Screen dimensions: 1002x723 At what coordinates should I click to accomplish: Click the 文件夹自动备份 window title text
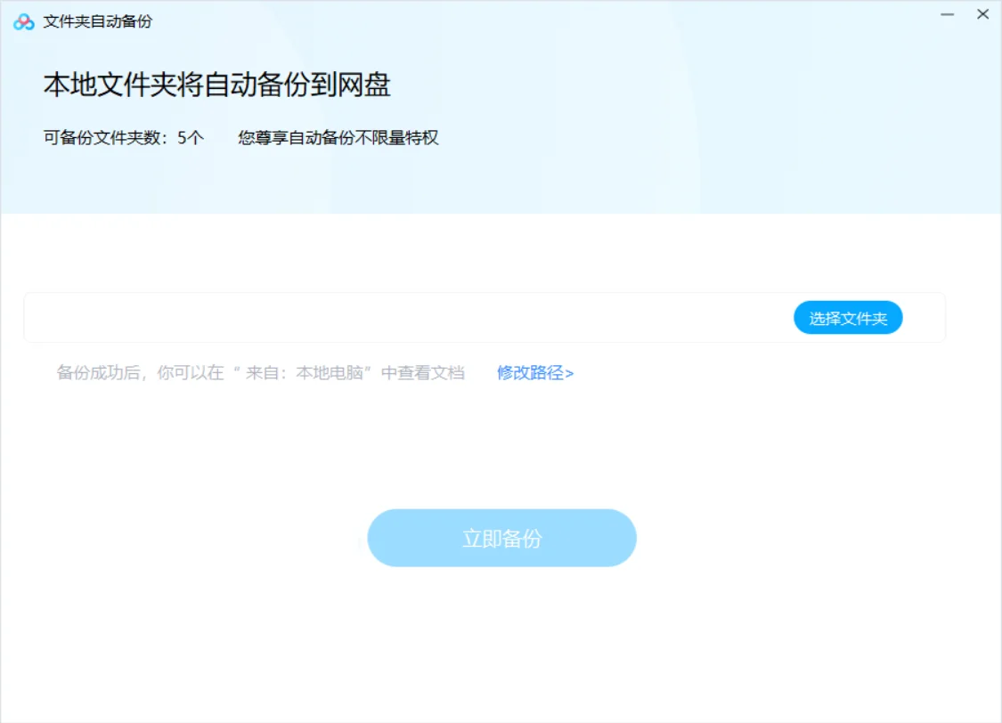tap(98, 21)
